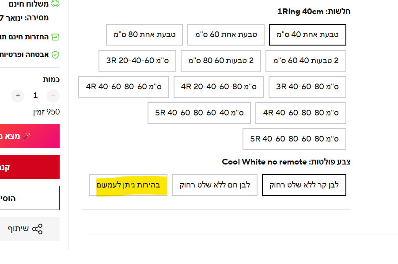
Task: Click the red buy now button
Action: pos(30,167)
